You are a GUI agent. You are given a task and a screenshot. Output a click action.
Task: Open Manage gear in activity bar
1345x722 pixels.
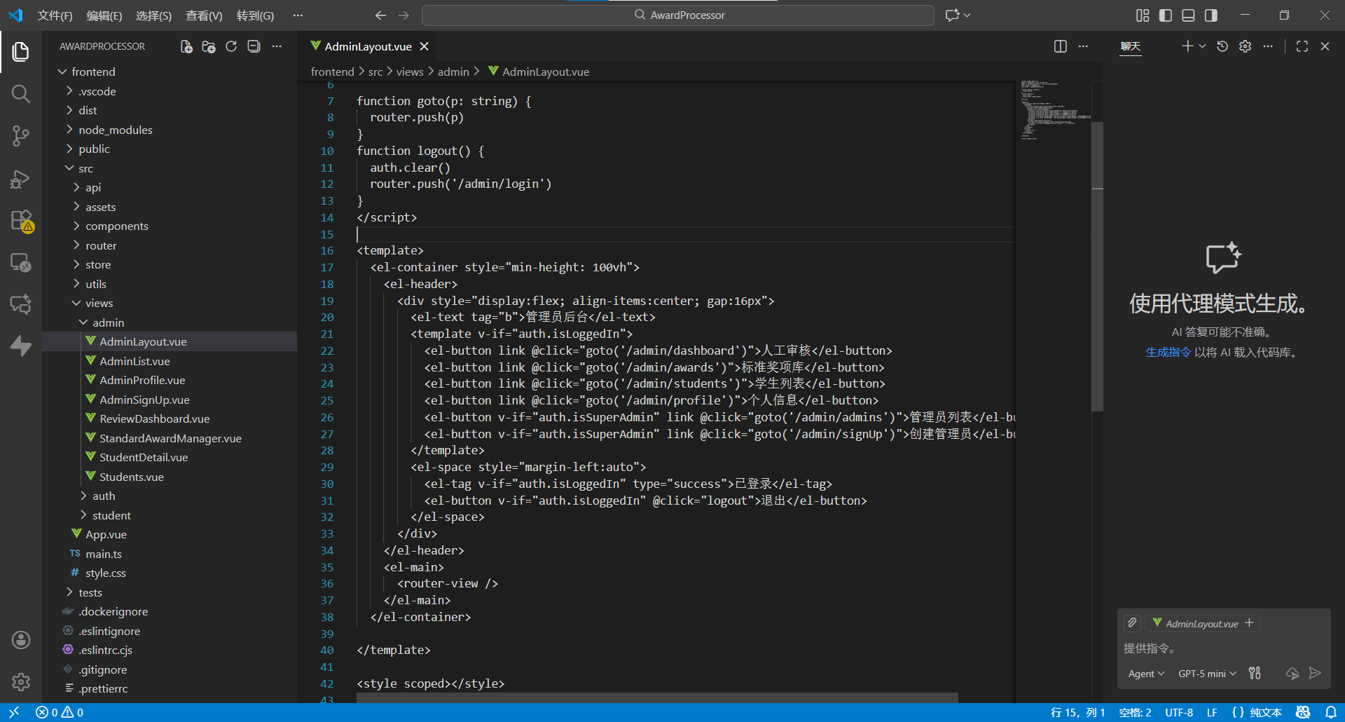tap(21, 681)
